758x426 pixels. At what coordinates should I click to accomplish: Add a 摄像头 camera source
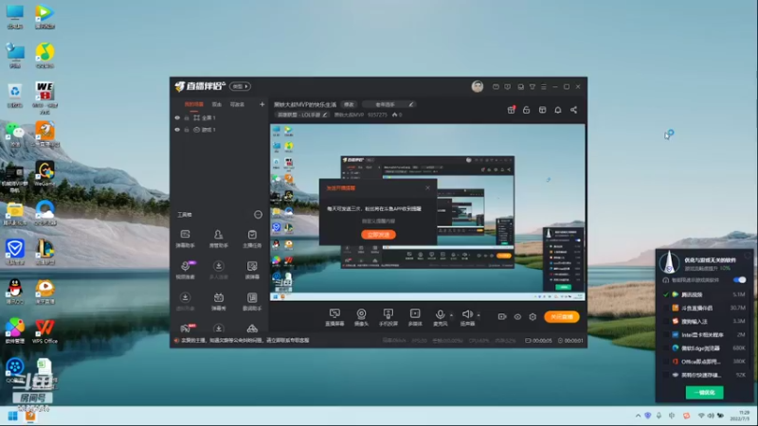click(x=361, y=317)
